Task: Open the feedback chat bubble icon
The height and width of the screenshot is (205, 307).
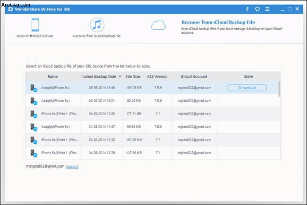Action: click(257, 9)
